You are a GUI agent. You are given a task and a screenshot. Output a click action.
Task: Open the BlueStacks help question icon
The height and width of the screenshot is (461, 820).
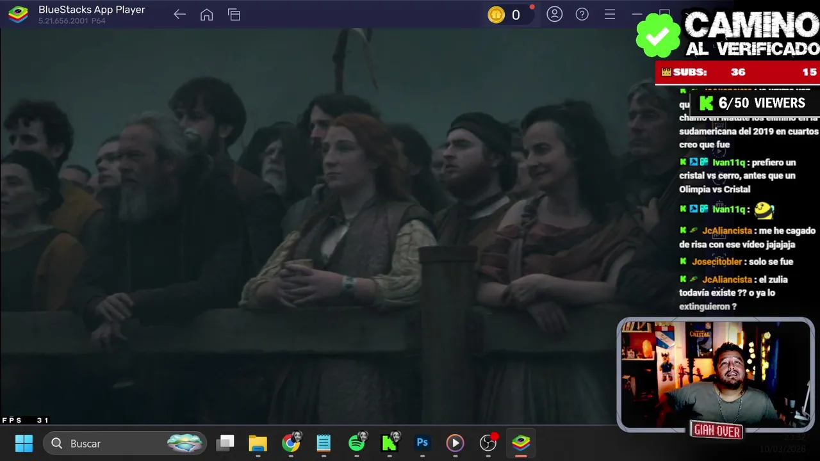coord(582,14)
